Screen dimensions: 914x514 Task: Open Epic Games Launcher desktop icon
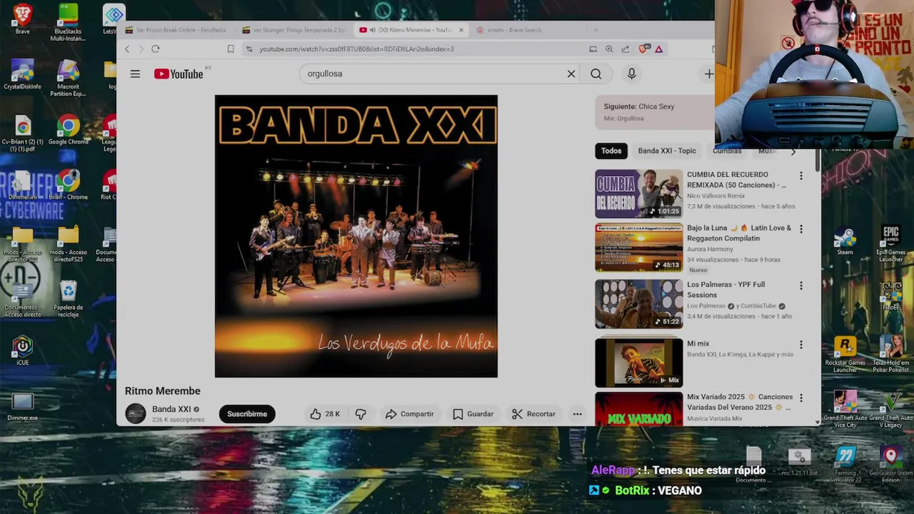point(890,243)
